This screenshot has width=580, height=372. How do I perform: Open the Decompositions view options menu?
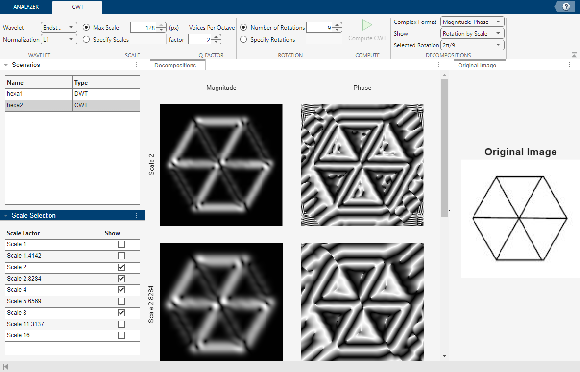(437, 64)
